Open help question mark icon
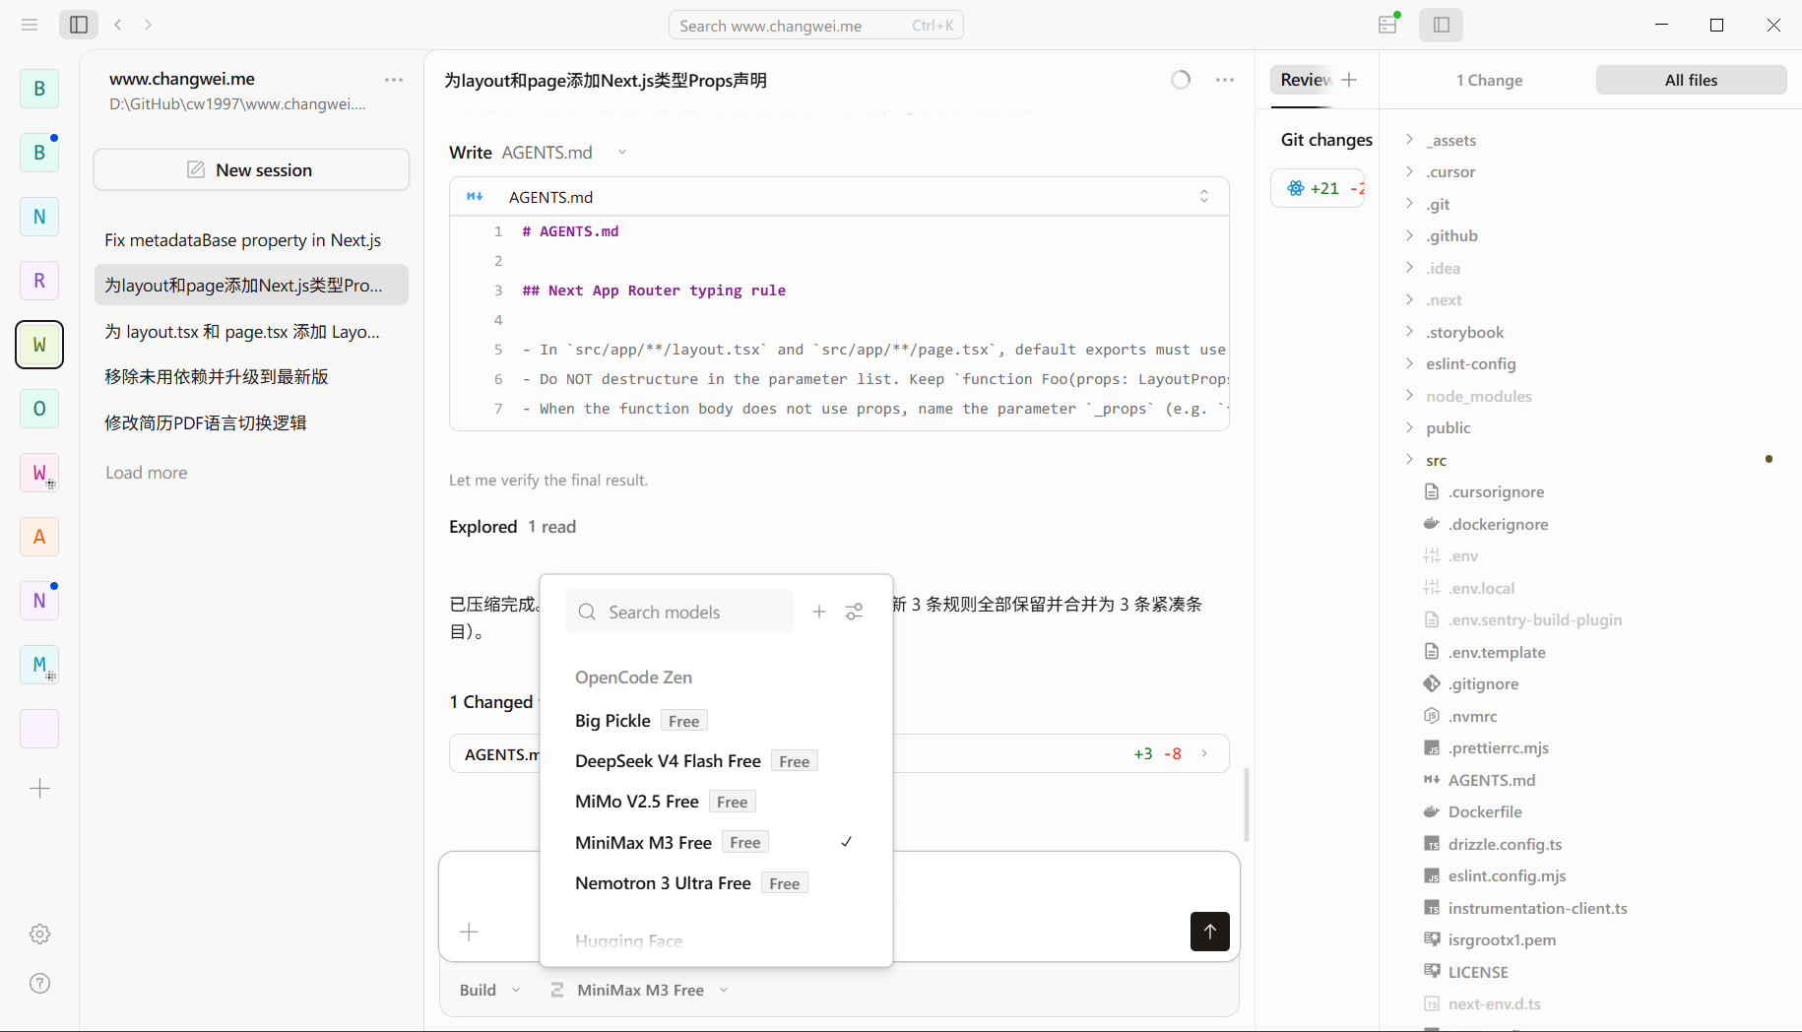 [39, 983]
